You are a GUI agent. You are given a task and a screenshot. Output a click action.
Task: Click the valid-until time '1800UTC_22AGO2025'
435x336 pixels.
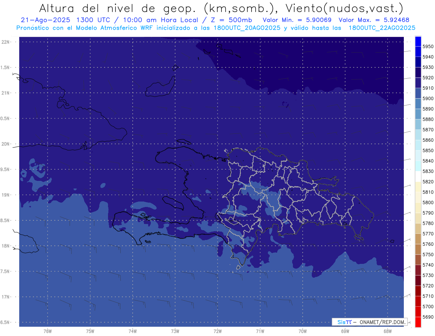382,28
